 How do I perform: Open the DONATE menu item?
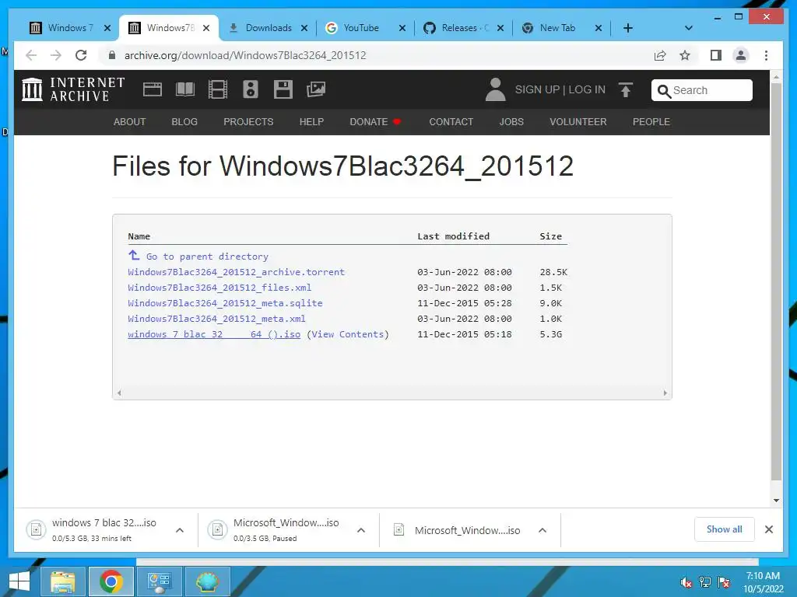click(375, 122)
